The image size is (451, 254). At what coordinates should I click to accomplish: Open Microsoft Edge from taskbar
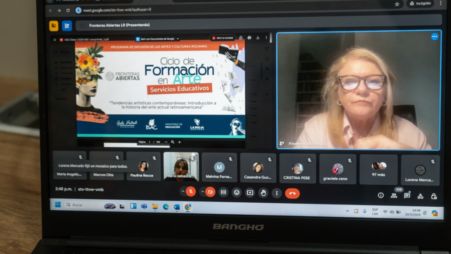tap(166, 207)
